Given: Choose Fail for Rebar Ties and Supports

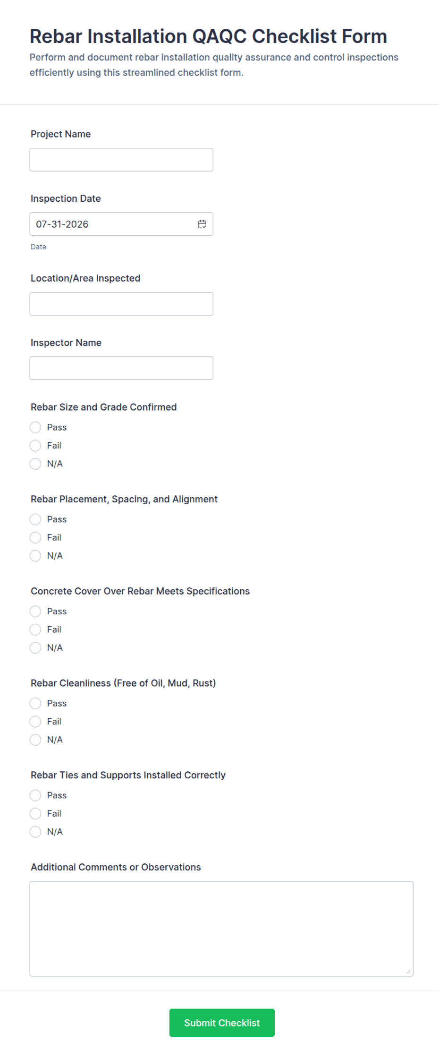Looking at the screenshot, I should 35,813.
